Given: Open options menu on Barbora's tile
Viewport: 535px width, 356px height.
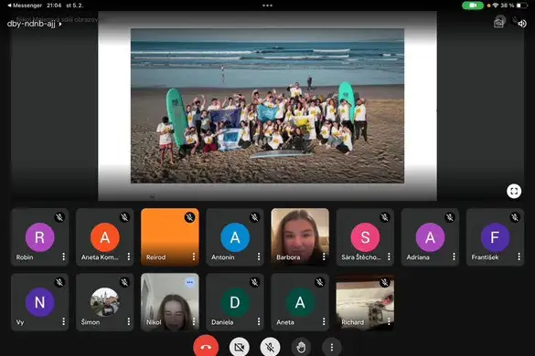Looking at the screenshot, I should point(324,257).
